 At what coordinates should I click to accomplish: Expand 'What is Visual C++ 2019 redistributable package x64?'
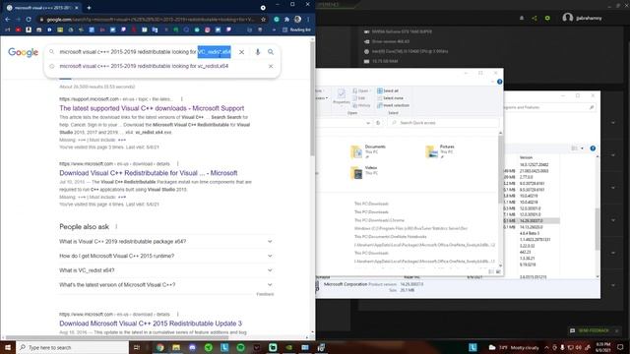point(165,242)
